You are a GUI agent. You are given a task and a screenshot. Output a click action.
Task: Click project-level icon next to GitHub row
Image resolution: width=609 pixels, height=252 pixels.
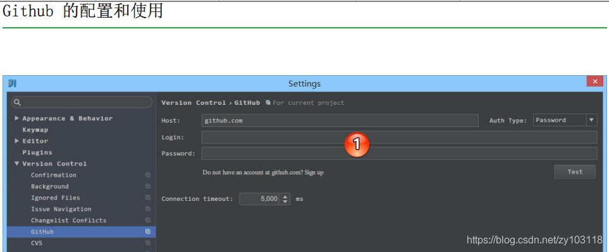tap(148, 231)
